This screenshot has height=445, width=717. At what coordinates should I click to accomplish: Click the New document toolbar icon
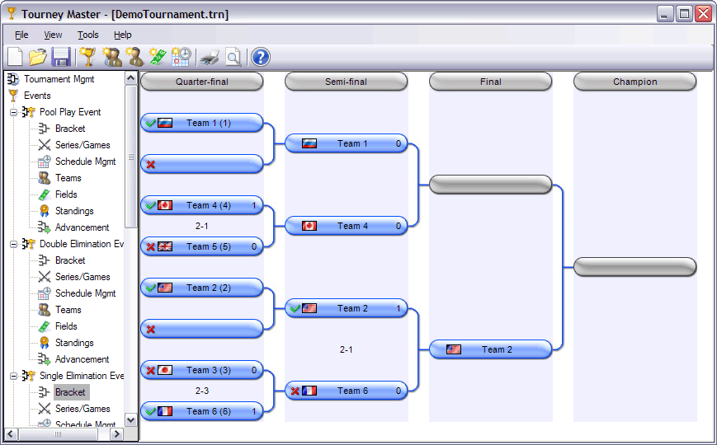pos(15,57)
